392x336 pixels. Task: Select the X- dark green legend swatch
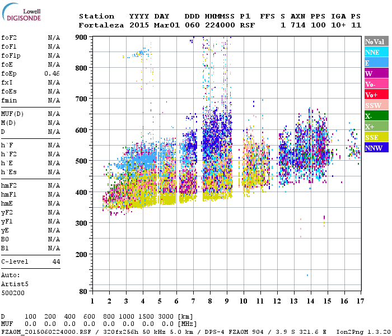[376, 116]
